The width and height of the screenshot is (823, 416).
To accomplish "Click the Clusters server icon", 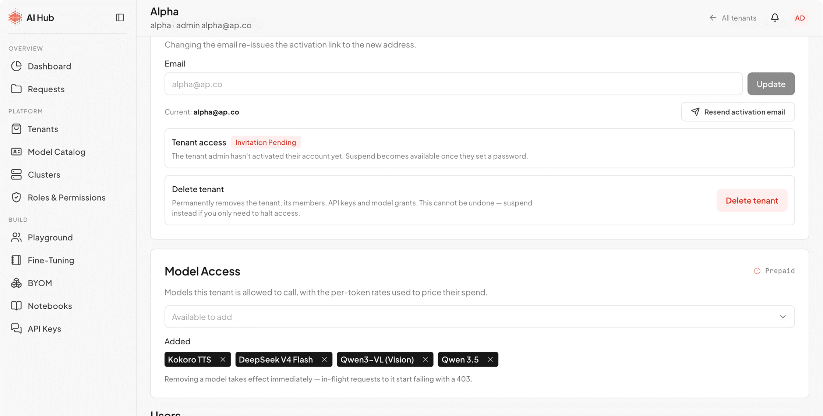I will pyautogui.click(x=16, y=175).
